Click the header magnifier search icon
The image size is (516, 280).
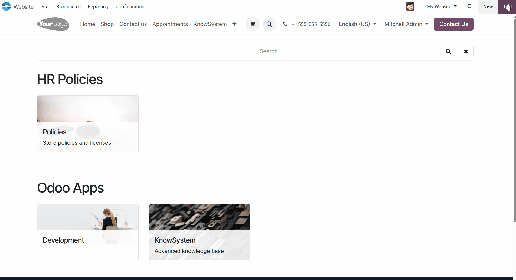(x=269, y=24)
